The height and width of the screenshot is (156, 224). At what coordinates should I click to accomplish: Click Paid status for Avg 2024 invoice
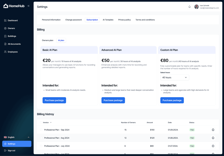[192, 138]
